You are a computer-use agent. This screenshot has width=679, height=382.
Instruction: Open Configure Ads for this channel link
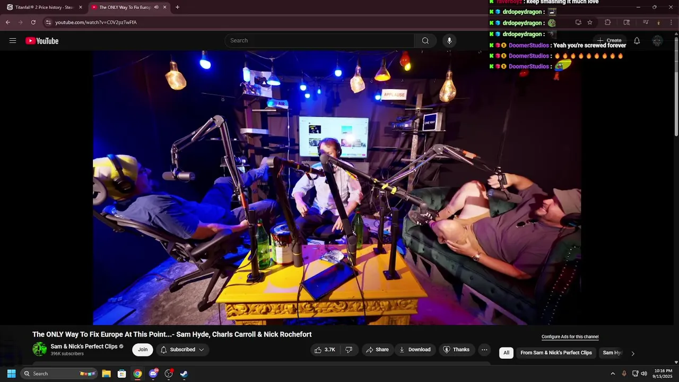pos(570,337)
